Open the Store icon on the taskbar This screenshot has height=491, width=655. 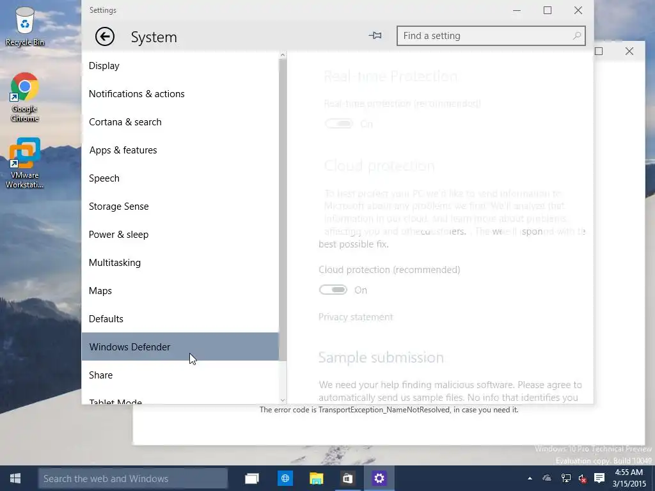pyautogui.click(x=347, y=478)
